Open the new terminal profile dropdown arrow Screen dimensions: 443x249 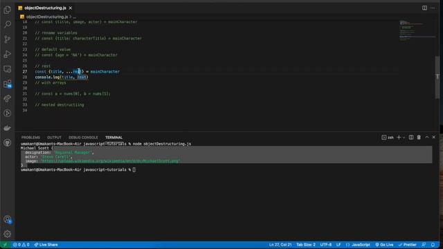(x=404, y=138)
